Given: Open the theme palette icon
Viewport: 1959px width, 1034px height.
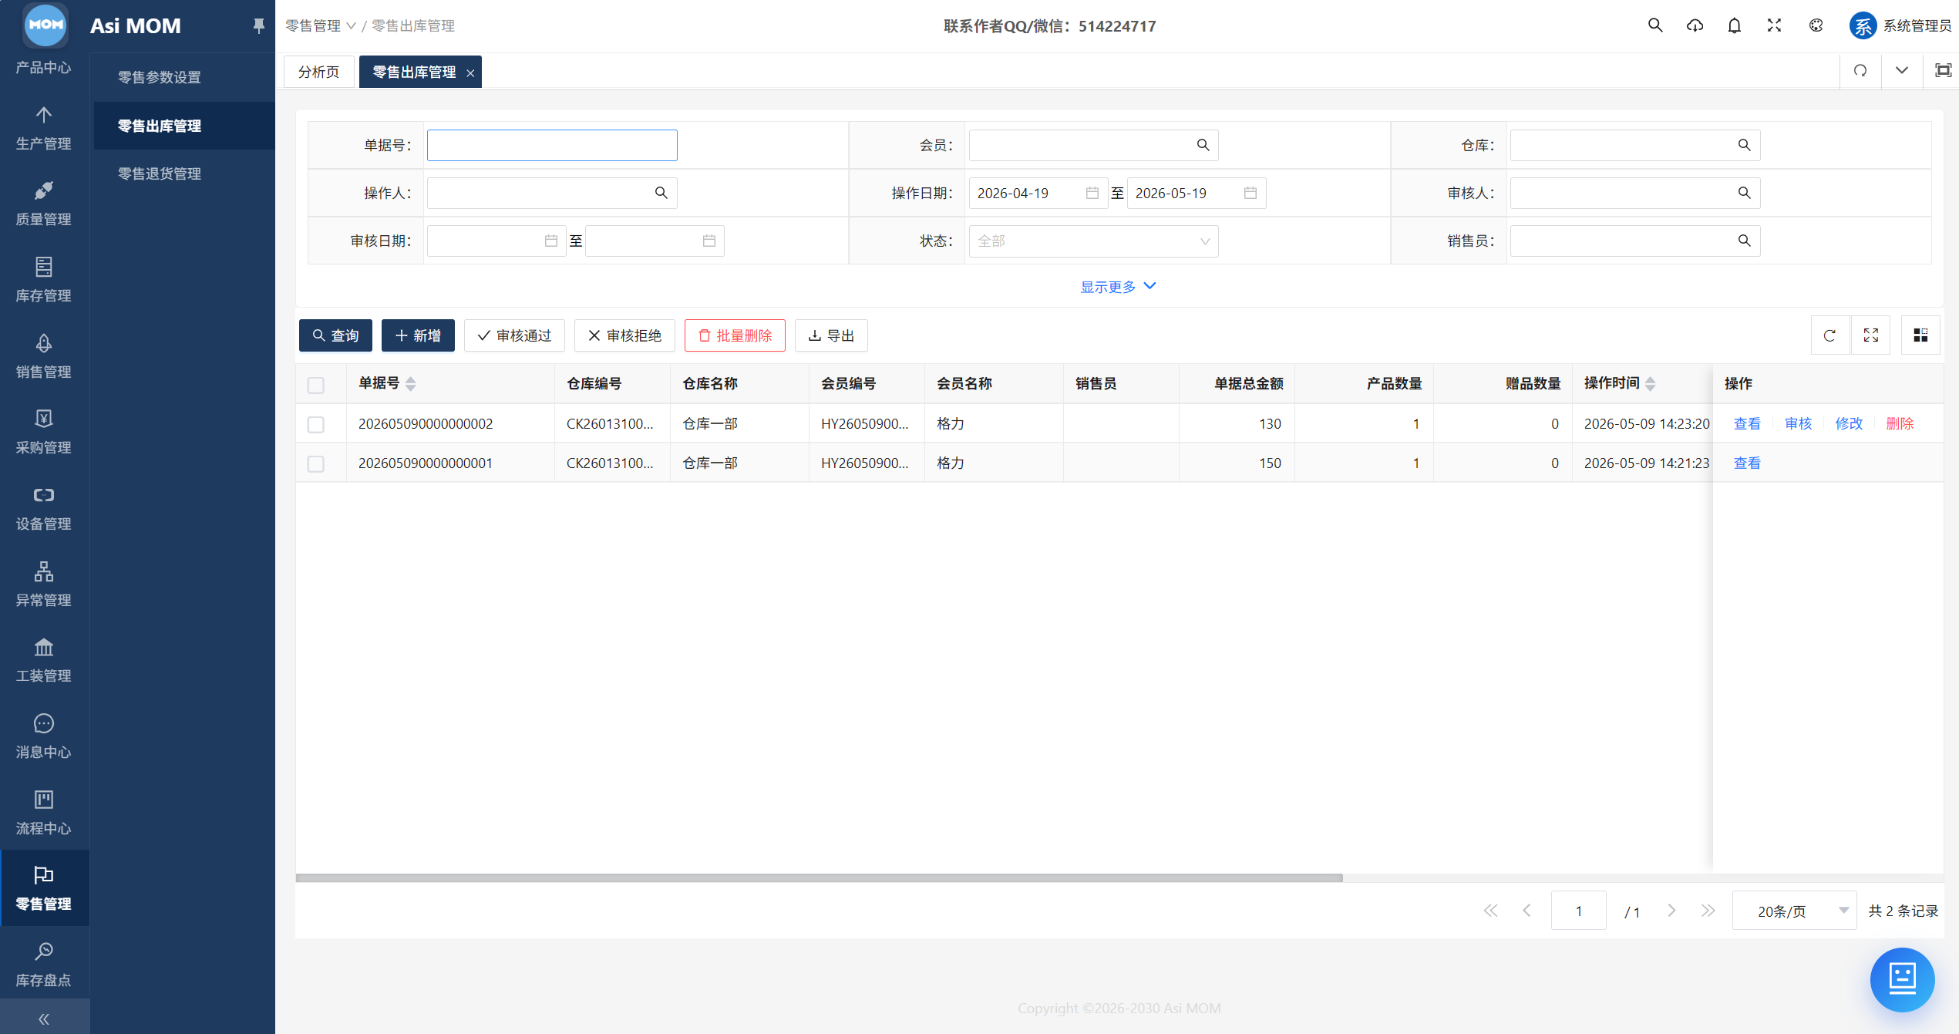Looking at the screenshot, I should pyautogui.click(x=1816, y=25).
